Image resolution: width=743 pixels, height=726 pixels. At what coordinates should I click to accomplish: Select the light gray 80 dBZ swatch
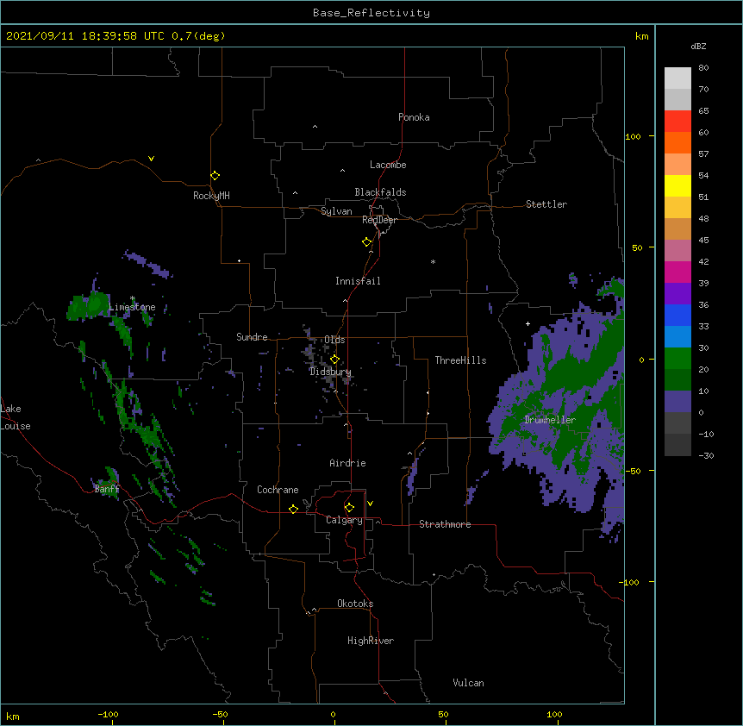(677, 78)
